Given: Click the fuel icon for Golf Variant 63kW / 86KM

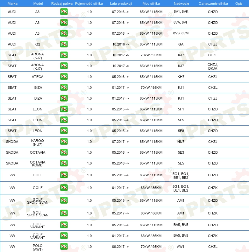Looking at the screenshot, I should 64,235.
